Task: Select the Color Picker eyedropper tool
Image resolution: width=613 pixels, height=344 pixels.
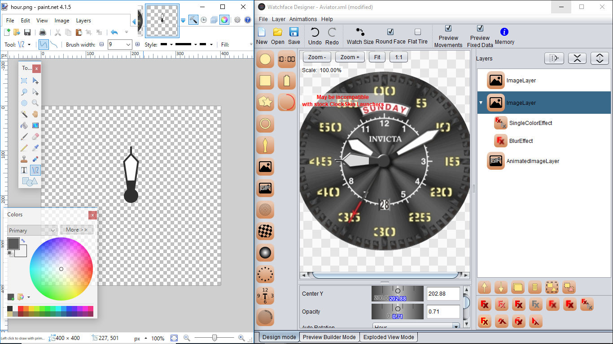Action: (35, 148)
